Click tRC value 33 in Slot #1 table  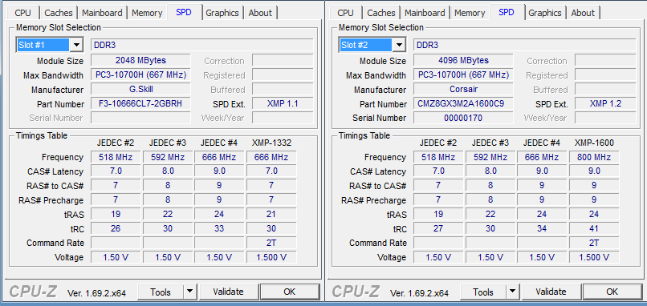pyautogui.click(x=219, y=228)
